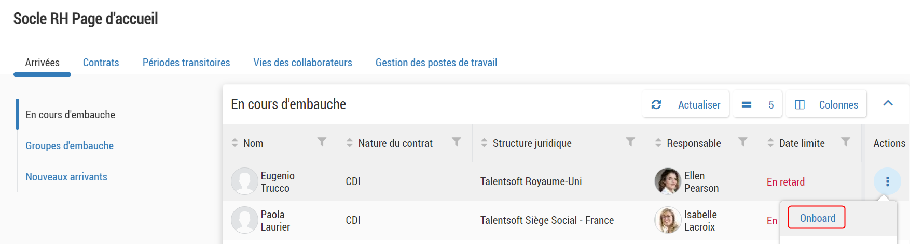
Task: Click the name Paola Laurier
Action: pos(275,221)
